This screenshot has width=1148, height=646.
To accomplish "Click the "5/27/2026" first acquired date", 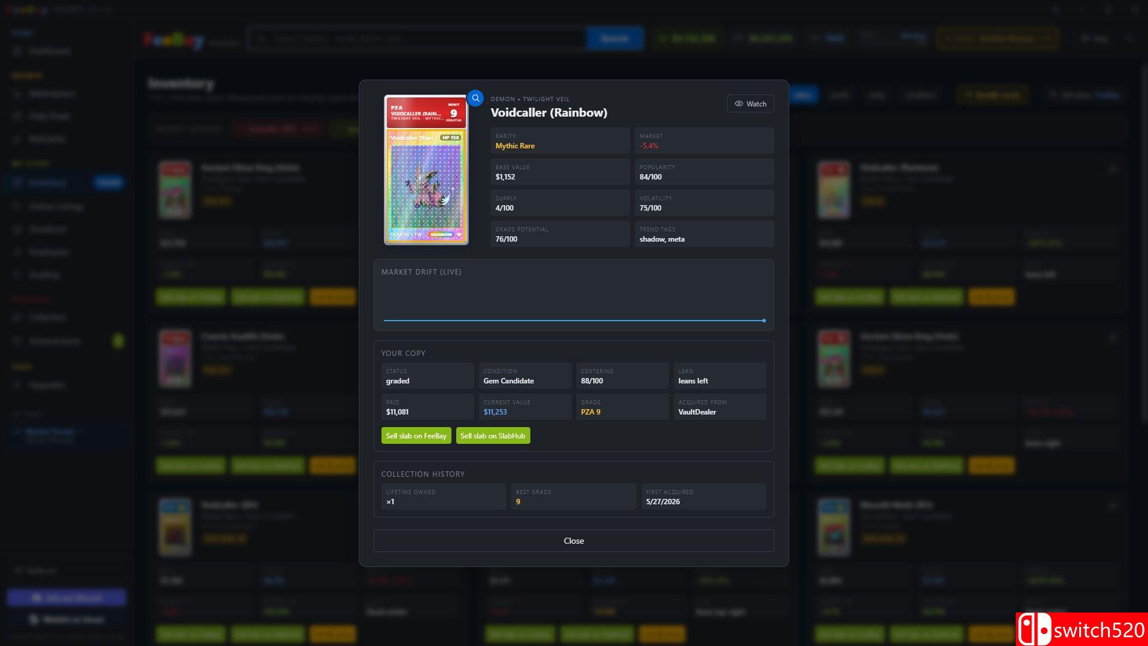I will [x=663, y=502].
